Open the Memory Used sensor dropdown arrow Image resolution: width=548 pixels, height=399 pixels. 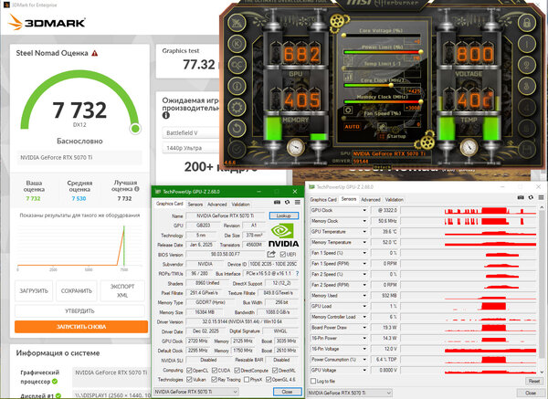pyautogui.click(x=364, y=296)
